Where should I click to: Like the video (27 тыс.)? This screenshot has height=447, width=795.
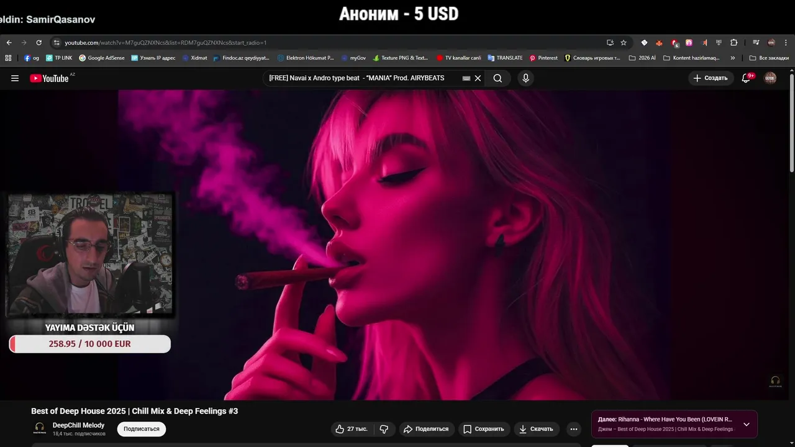point(352,429)
